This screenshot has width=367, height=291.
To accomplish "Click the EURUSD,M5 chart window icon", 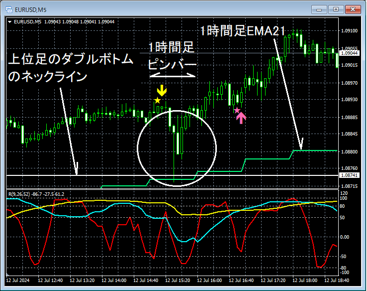I will (x=9, y=9).
